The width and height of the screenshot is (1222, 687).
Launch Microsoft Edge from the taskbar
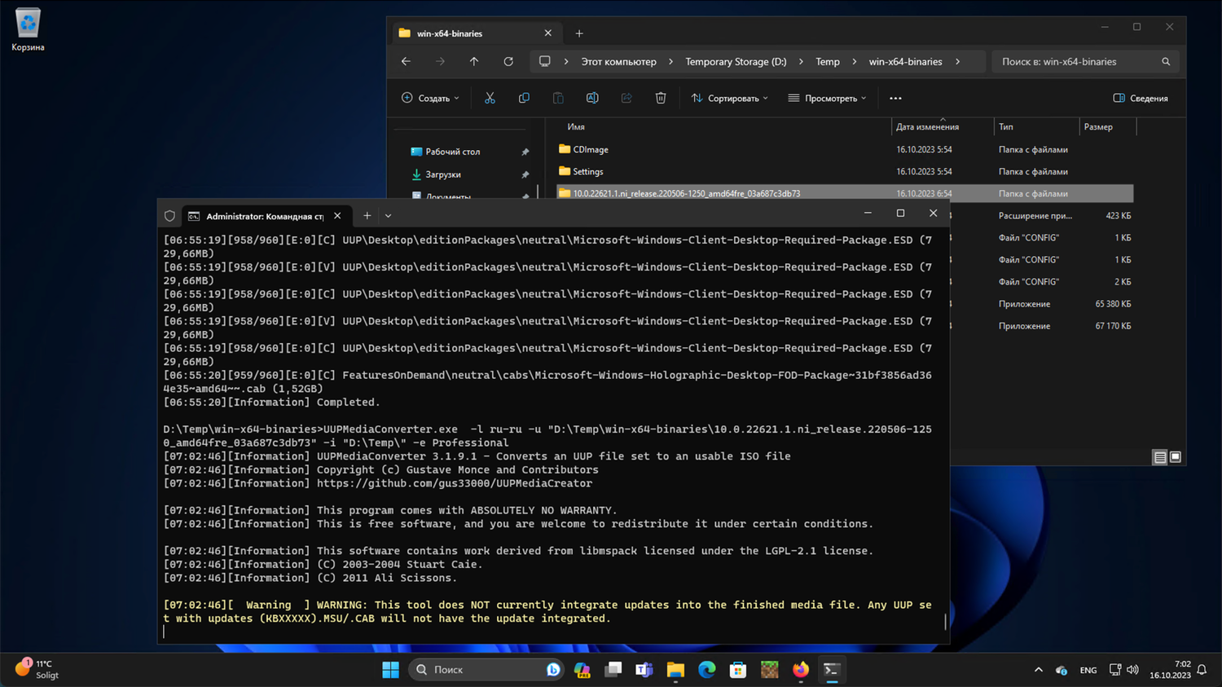(x=706, y=669)
